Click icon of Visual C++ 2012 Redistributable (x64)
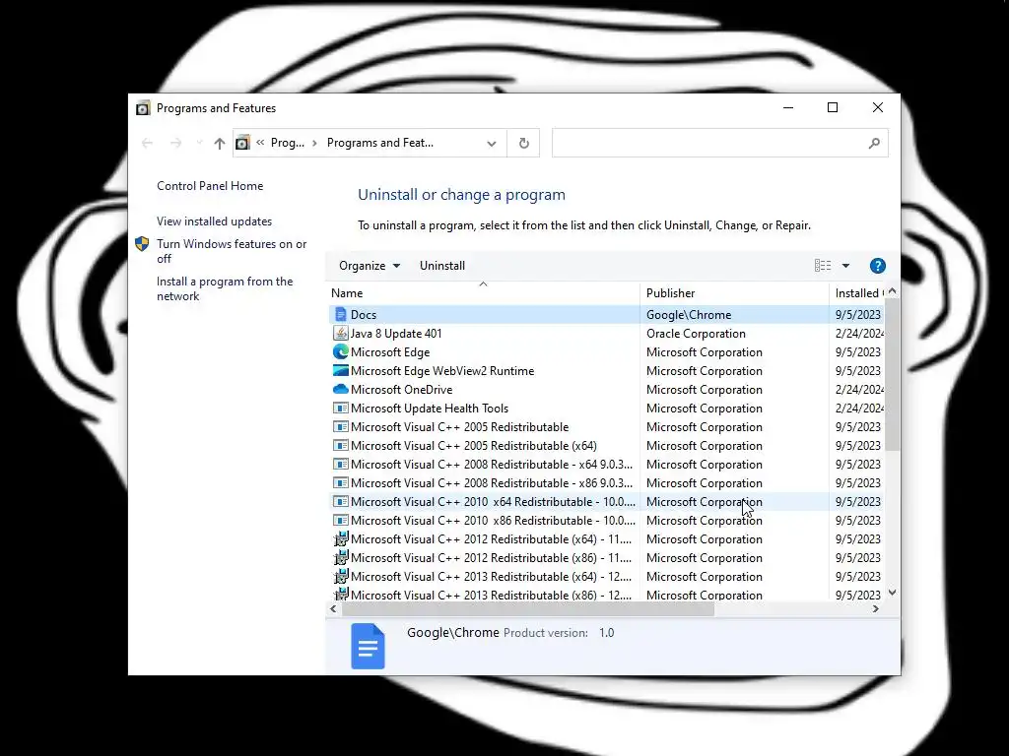Screen dimensions: 1009x756 coord(340,538)
